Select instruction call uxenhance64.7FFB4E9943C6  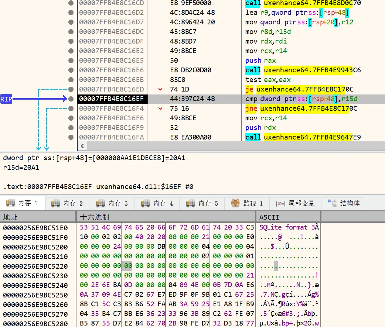pos(303,70)
